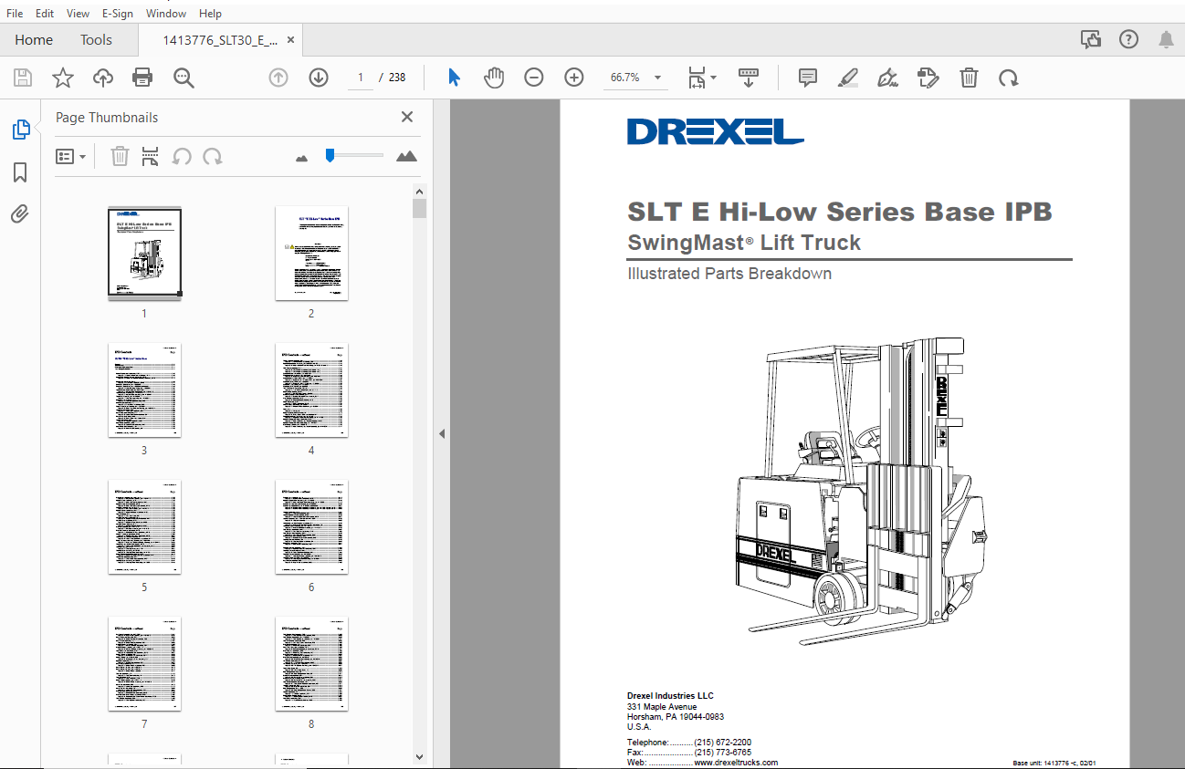
Task: Click the Save file icon
Action: pyautogui.click(x=23, y=78)
